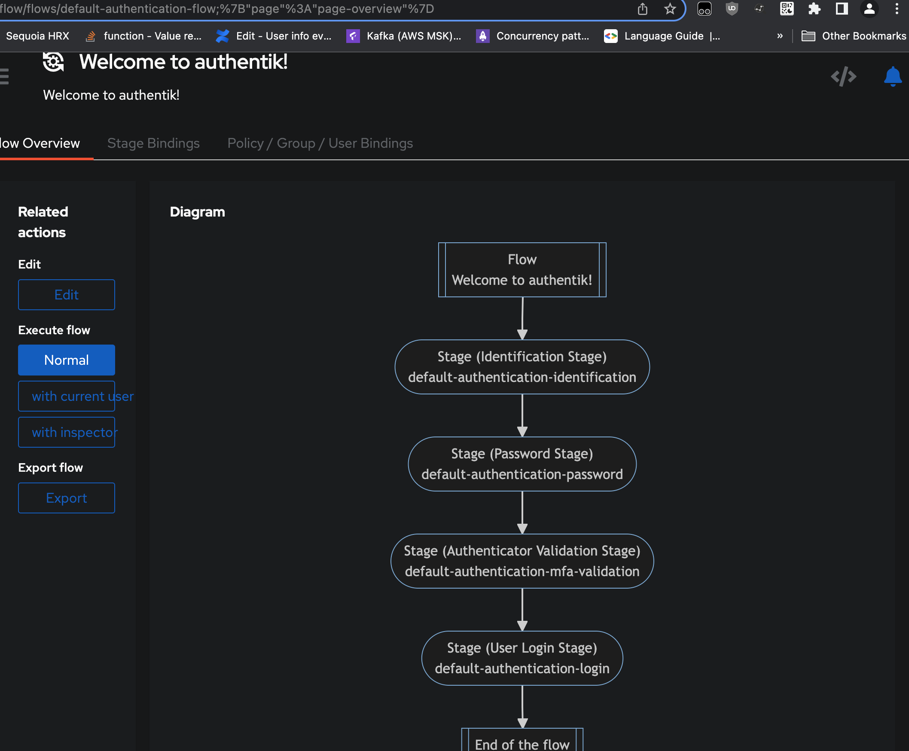The height and width of the screenshot is (751, 909).
Task: Switch to the Stage Bindings tab
Action: point(153,143)
